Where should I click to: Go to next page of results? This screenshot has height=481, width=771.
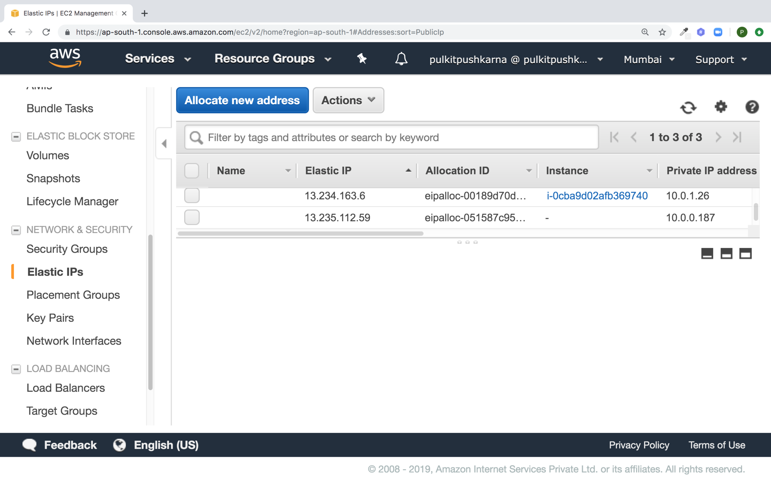718,137
